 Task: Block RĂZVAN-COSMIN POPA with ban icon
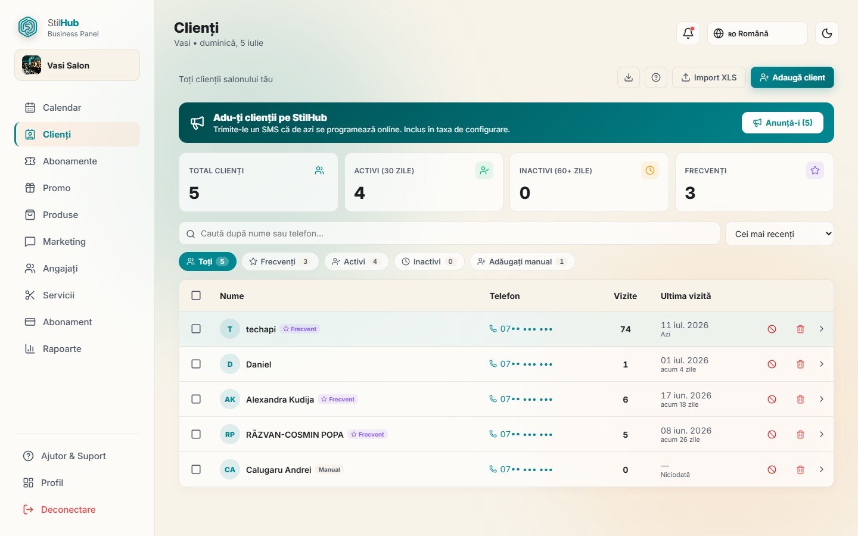pyautogui.click(x=772, y=434)
